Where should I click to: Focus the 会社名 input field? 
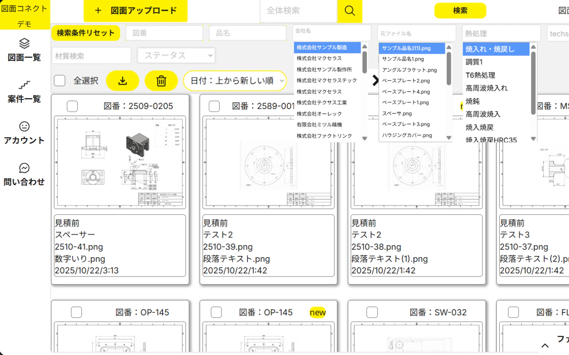click(332, 33)
